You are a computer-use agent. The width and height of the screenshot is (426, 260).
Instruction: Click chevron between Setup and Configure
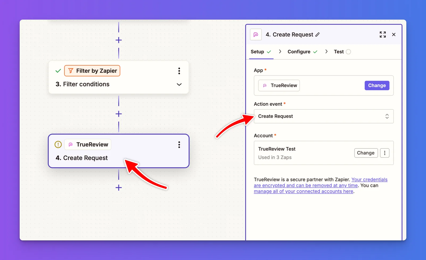tap(280, 52)
